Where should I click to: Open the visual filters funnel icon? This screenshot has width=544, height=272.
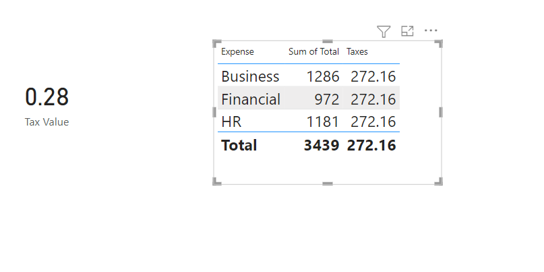[384, 31]
